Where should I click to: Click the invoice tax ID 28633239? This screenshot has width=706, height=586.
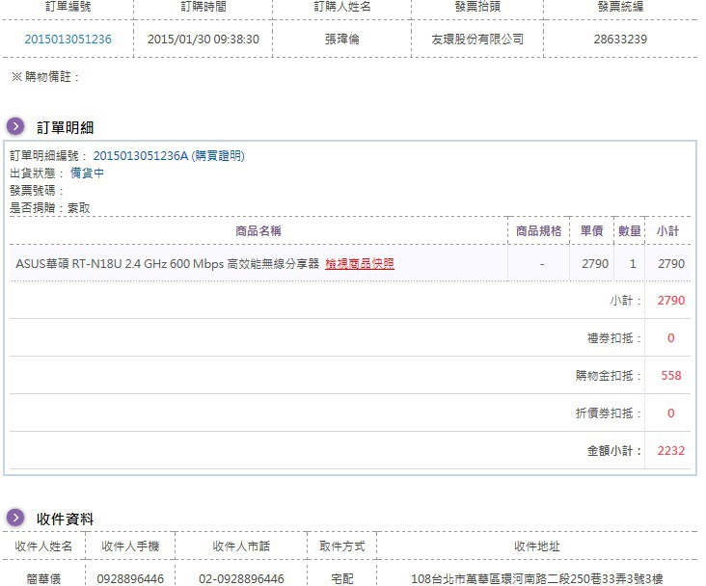click(620, 40)
